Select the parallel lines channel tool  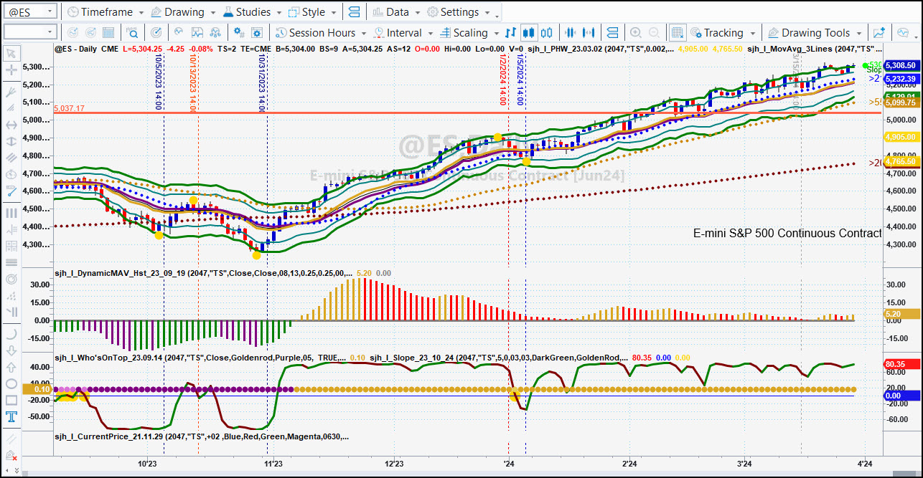coord(11,157)
